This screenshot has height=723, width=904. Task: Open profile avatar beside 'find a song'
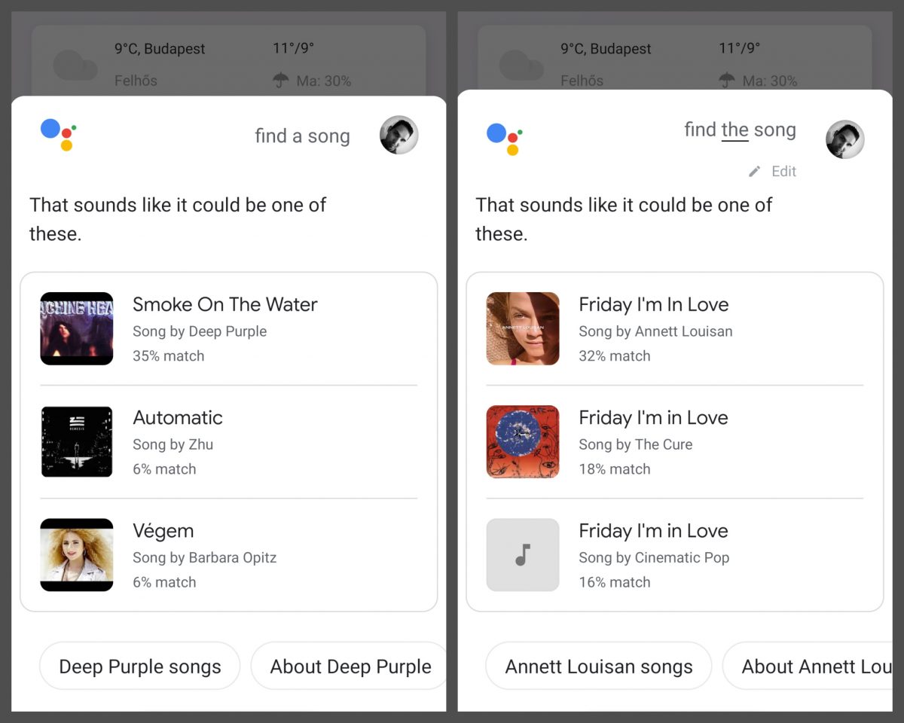click(x=399, y=136)
